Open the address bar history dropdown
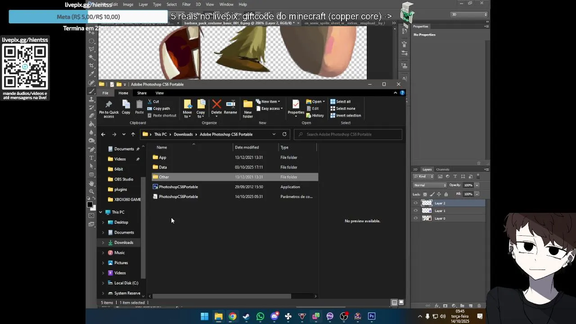The height and width of the screenshot is (324, 576). [x=274, y=134]
